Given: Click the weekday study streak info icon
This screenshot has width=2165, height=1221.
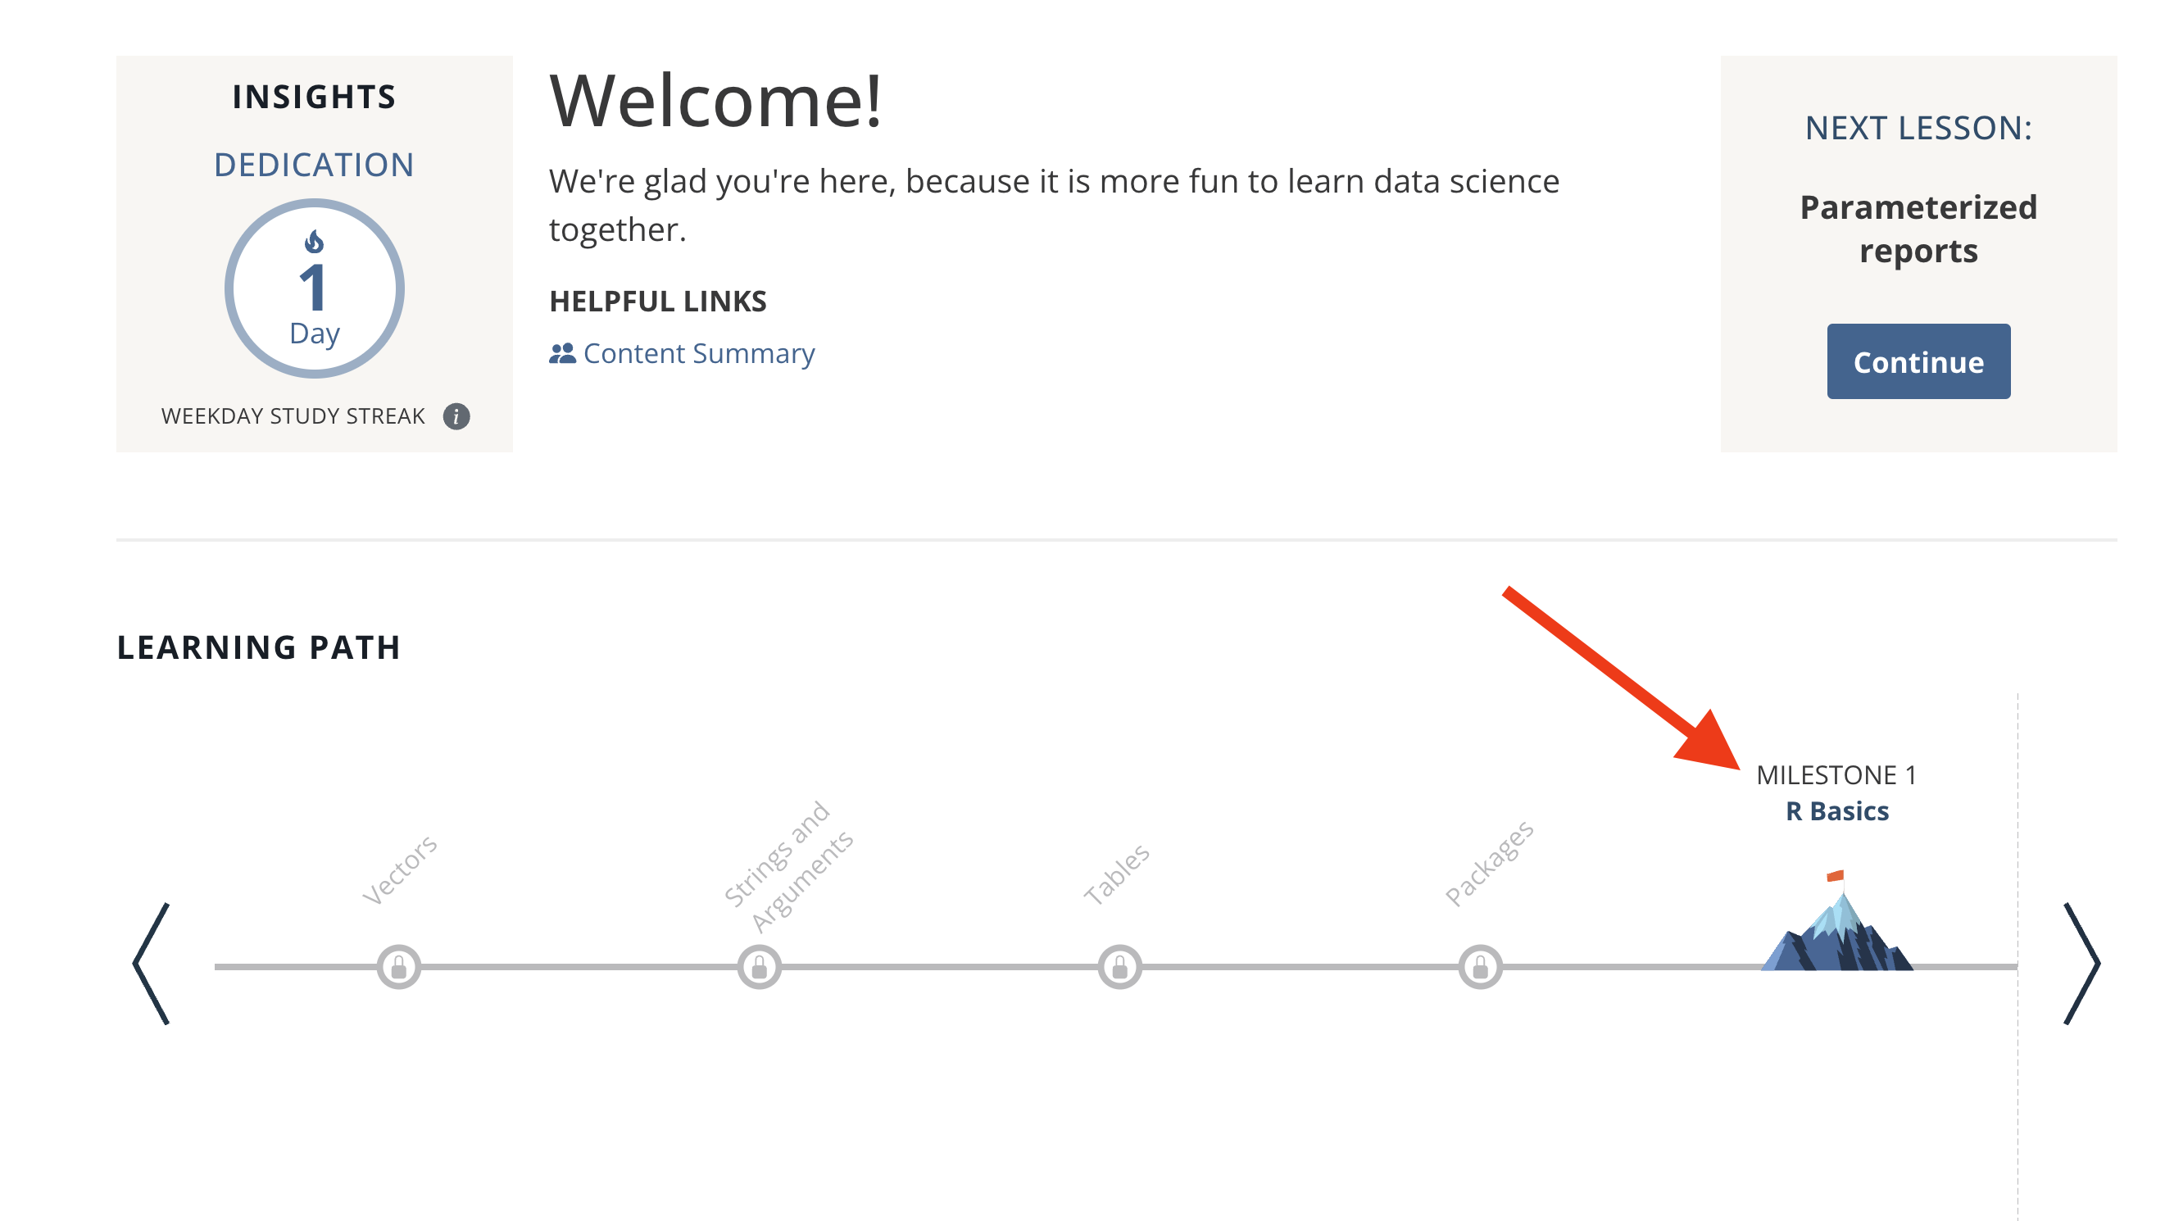Looking at the screenshot, I should click(456, 416).
